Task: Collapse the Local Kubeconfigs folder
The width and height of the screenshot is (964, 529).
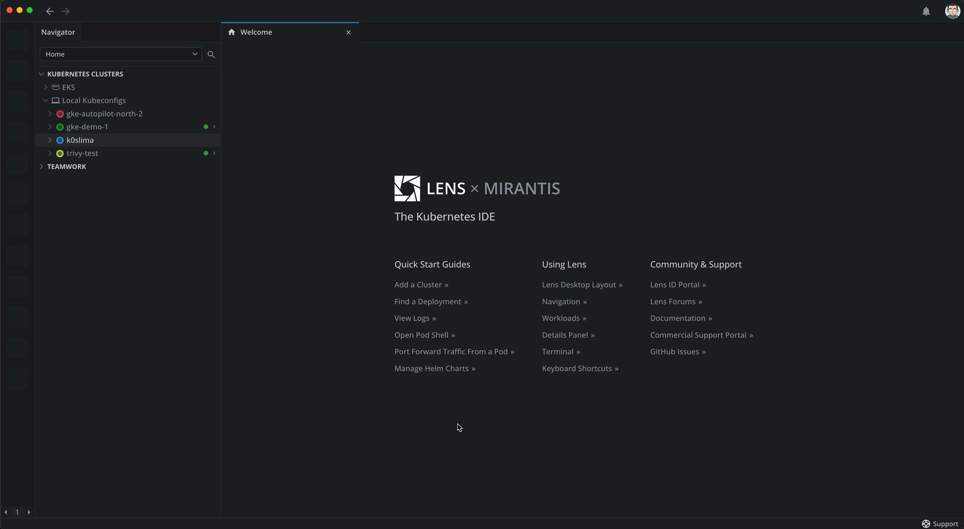Action: click(x=46, y=101)
